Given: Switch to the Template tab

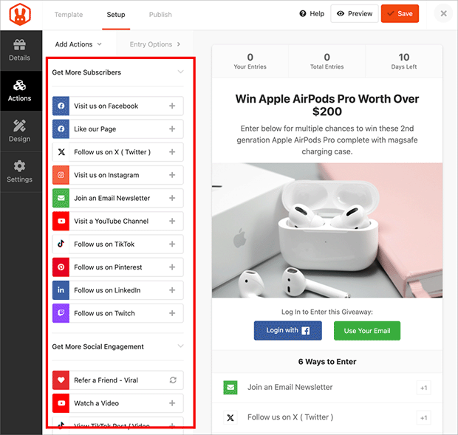Looking at the screenshot, I should 69,15.
